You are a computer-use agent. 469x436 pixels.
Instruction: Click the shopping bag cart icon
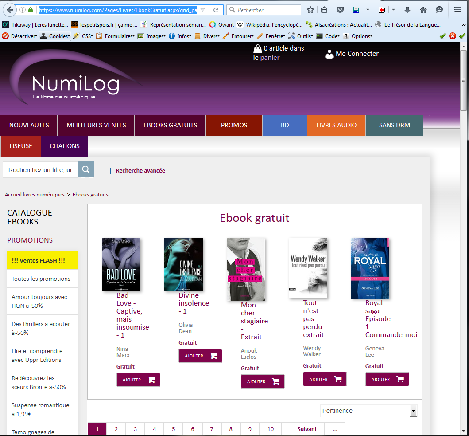tap(257, 48)
